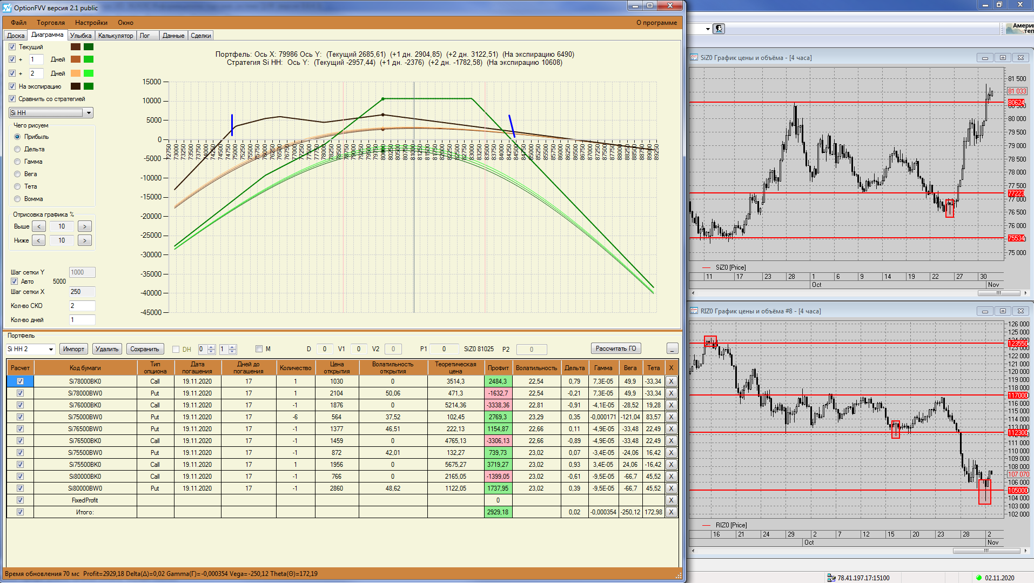
Task: Toggle the +1 Дней checkbox
Action: pos(12,59)
